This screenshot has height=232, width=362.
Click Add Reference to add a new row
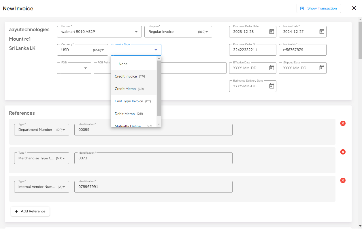pos(30,211)
